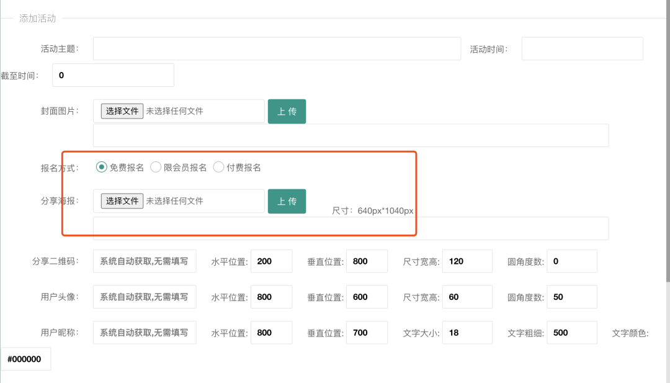The height and width of the screenshot is (383, 670).
Task: Select the 限会员报名 radio option
Action: point(156,167)
